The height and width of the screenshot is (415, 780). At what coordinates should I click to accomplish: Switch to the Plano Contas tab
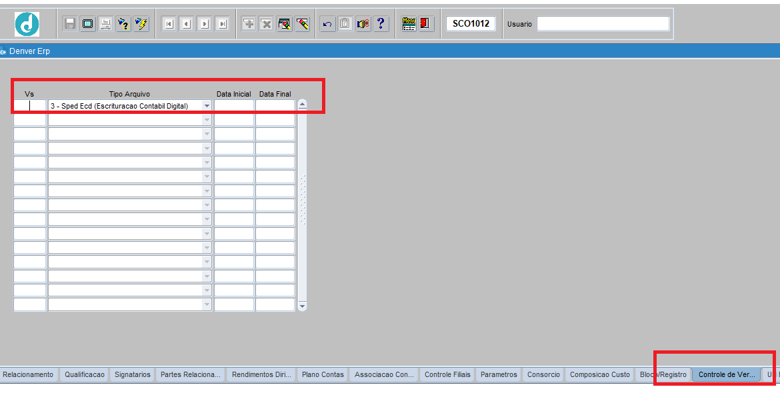pos(323,374)
